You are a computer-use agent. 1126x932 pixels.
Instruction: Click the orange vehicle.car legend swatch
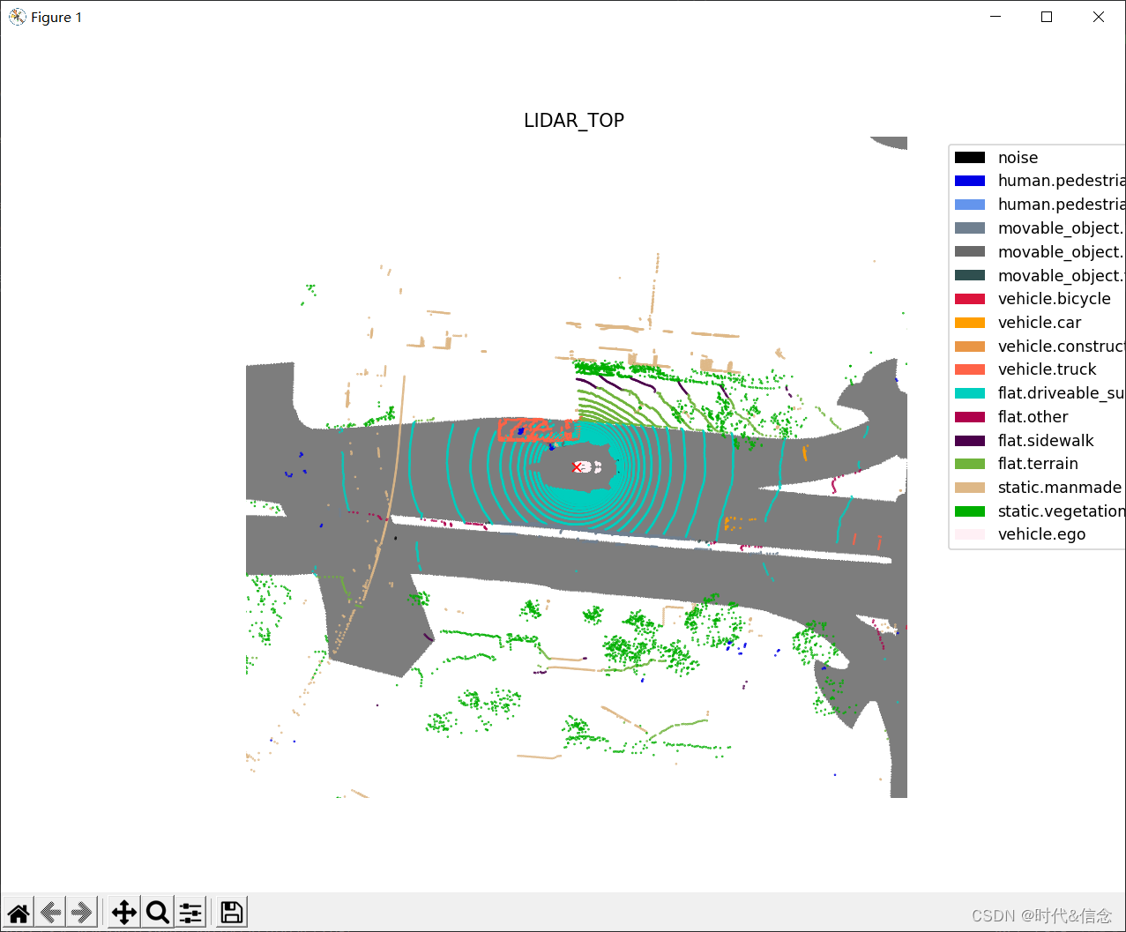click(x=970, y=323)
